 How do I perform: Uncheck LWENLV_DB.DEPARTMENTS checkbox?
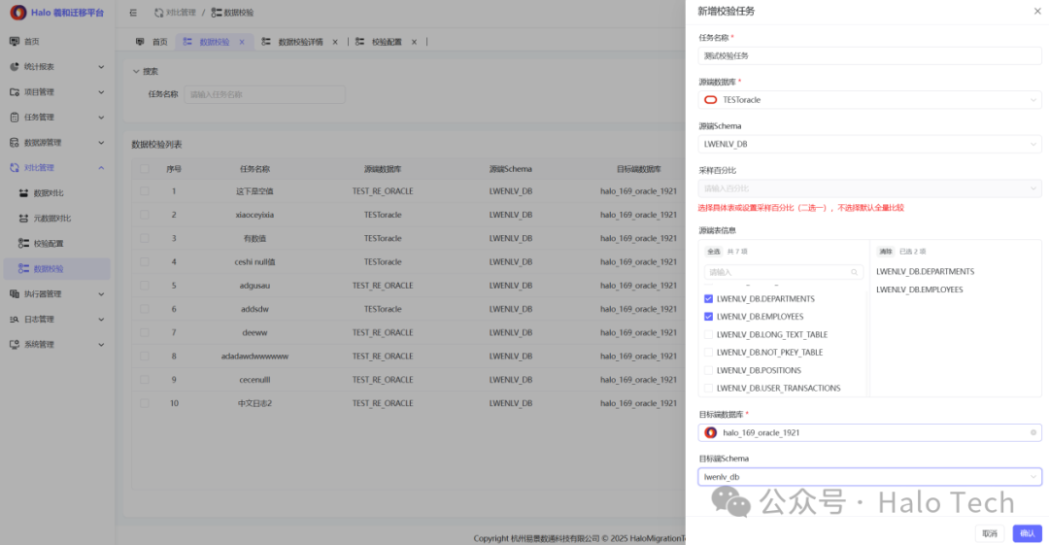708,299
